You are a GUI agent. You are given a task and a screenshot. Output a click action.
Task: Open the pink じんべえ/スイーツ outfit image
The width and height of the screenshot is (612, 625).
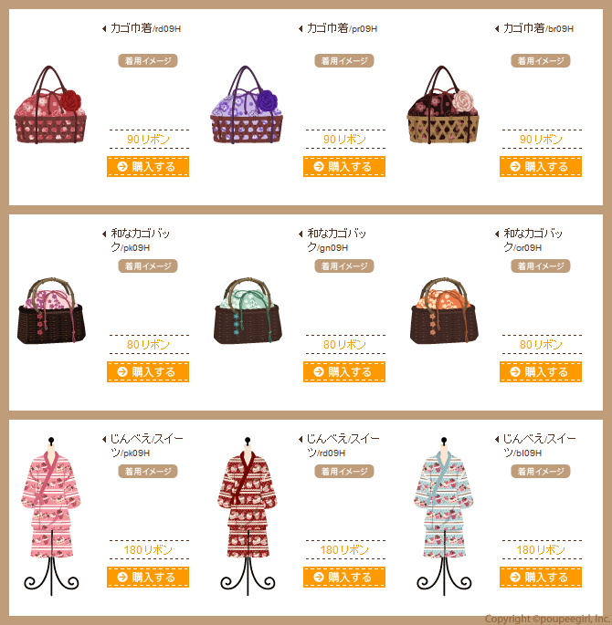tap(51, 516)
